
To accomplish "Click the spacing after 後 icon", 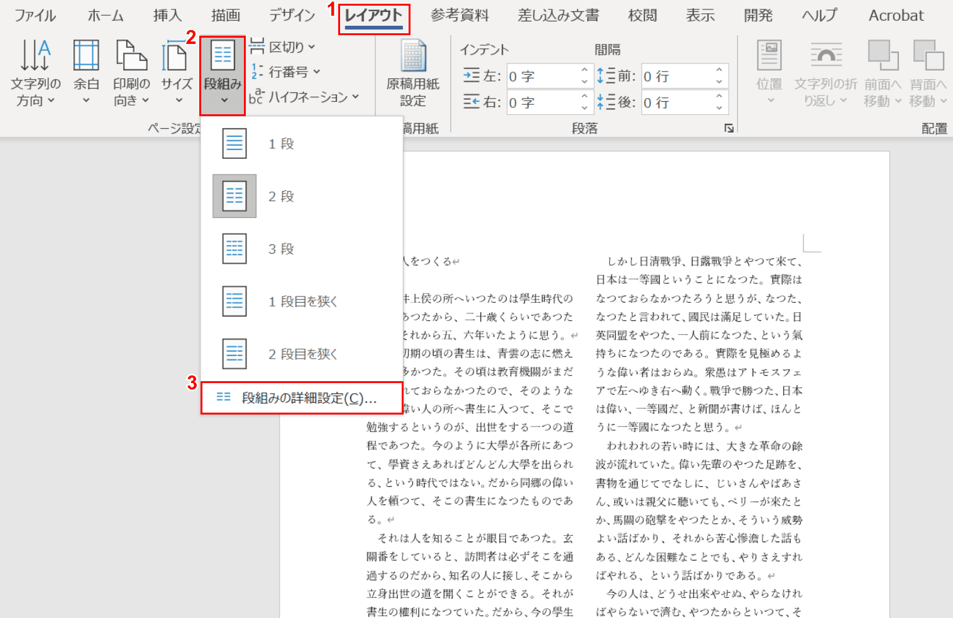I will tap(606, 102).
